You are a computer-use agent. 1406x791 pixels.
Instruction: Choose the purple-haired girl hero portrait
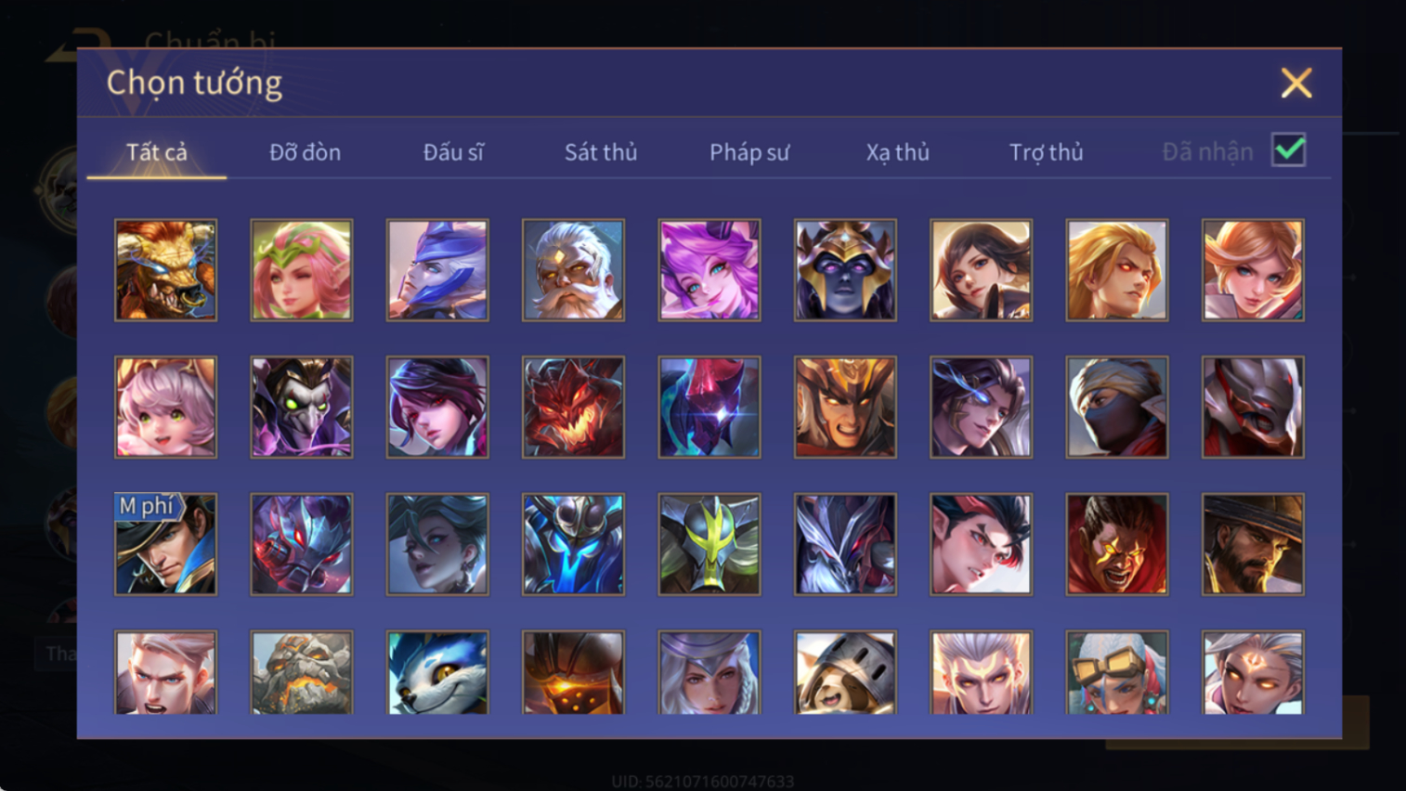tap(710, 270)
